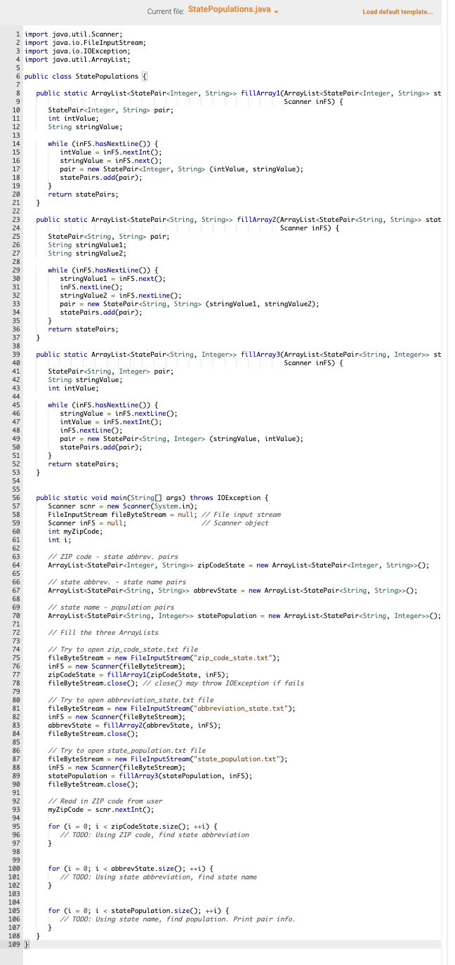Click the 'StatePair<String, Integer> pair;' declaration

111,372
